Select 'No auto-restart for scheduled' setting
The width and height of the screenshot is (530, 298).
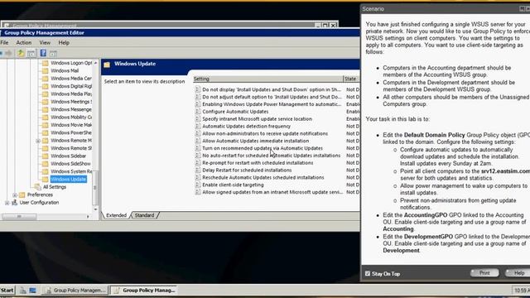pyautogui.click(x=271, y=156)
